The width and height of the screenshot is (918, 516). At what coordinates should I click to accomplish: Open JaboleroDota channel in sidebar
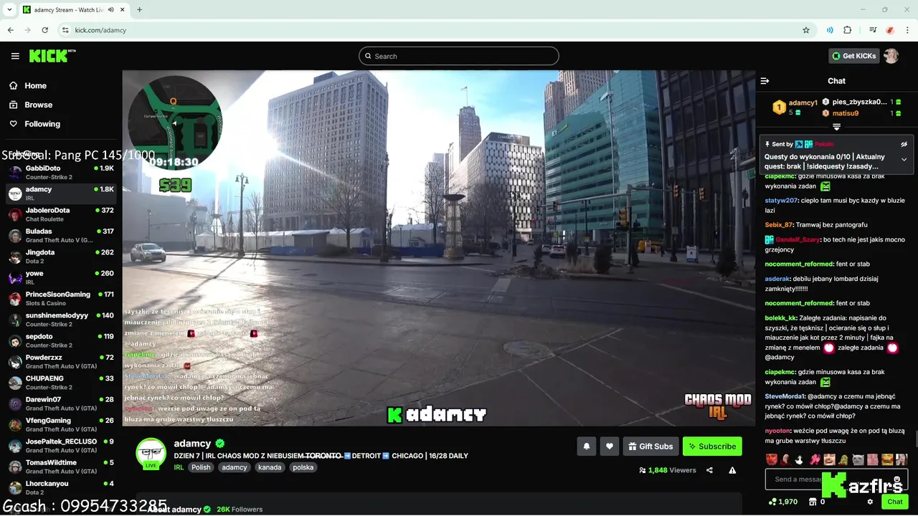[x=61, y=214]
